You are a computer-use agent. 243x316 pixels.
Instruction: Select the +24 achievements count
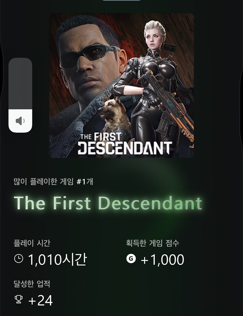point(40,300)
